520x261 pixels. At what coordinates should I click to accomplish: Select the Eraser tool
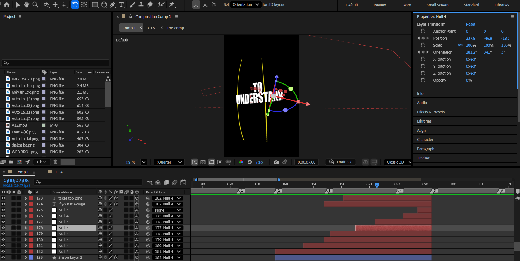(150, 4)
